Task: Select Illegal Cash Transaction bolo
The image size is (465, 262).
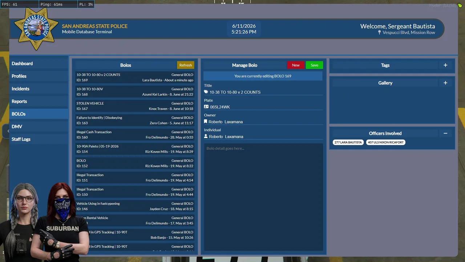Action: pos(135,135)
